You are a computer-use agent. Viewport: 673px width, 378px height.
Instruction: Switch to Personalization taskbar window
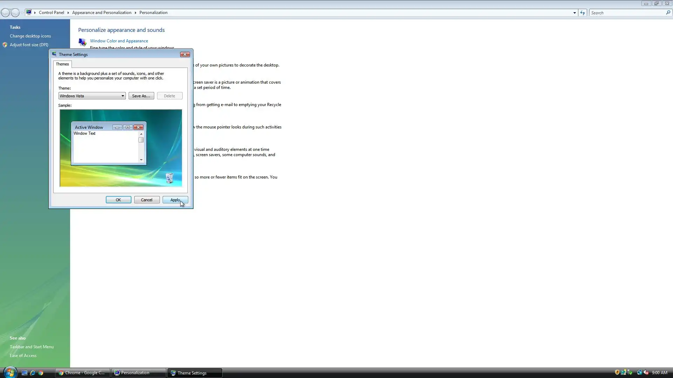(138, 373)
